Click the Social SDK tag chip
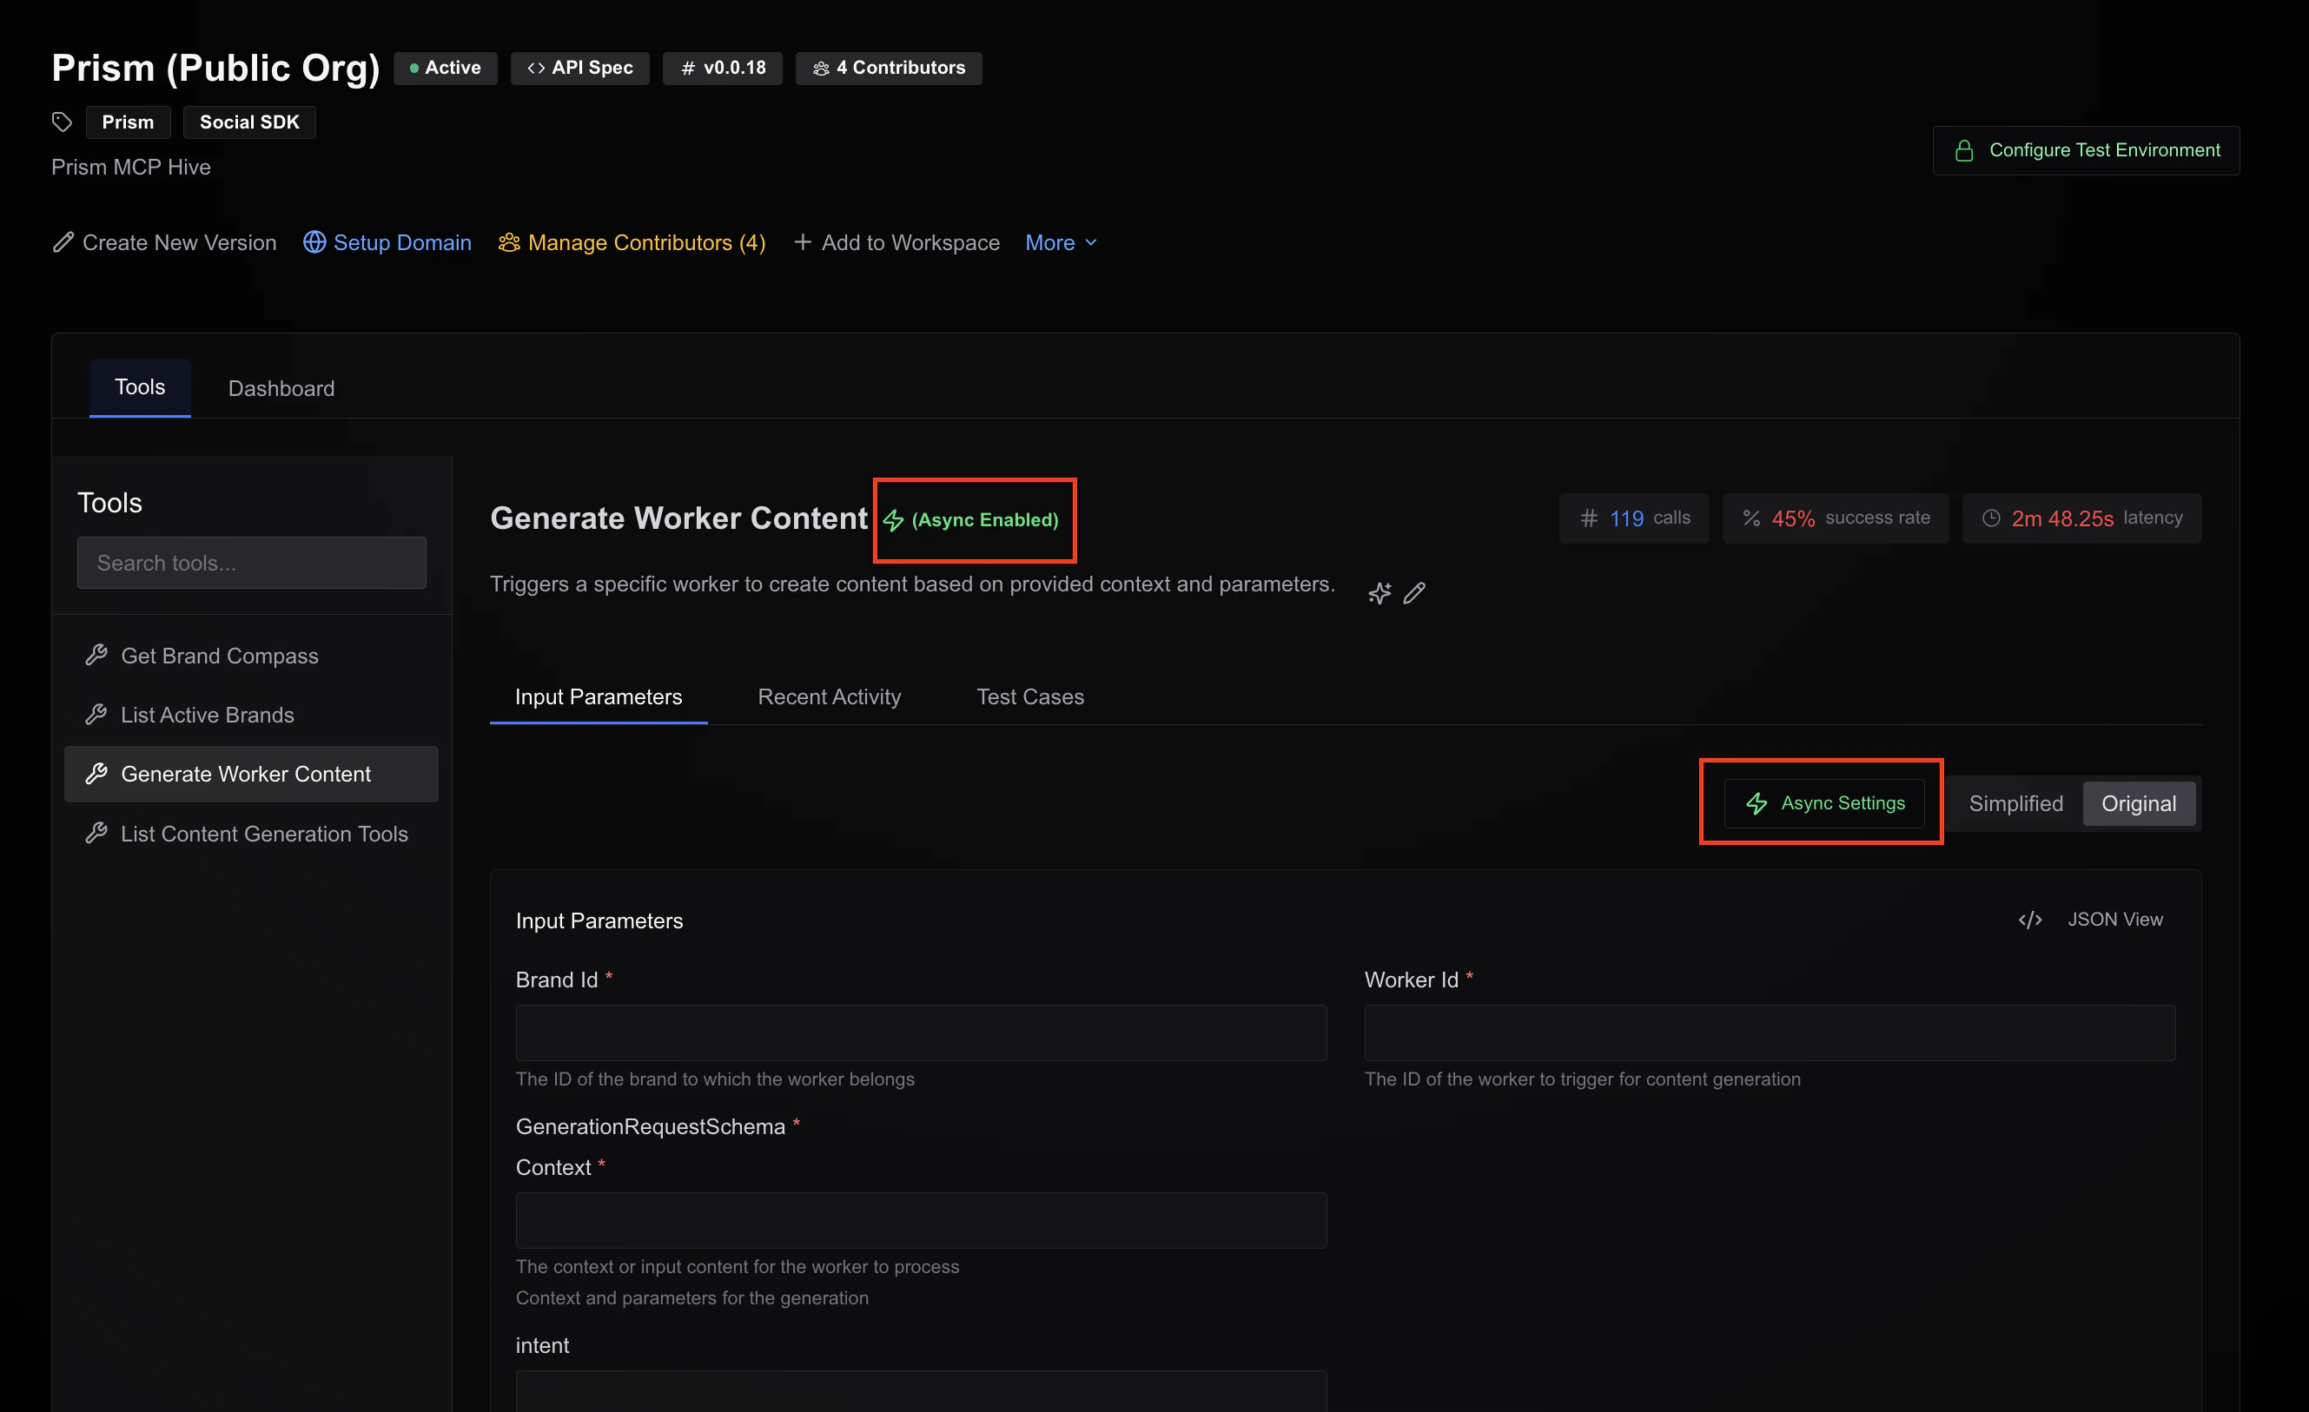 249,122
